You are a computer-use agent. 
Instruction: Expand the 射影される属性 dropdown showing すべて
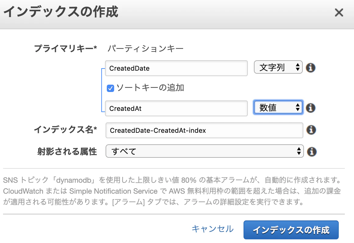204,151
